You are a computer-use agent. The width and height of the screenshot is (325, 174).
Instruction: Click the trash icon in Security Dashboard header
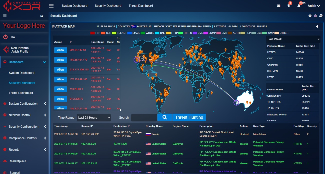click(315, 16)
